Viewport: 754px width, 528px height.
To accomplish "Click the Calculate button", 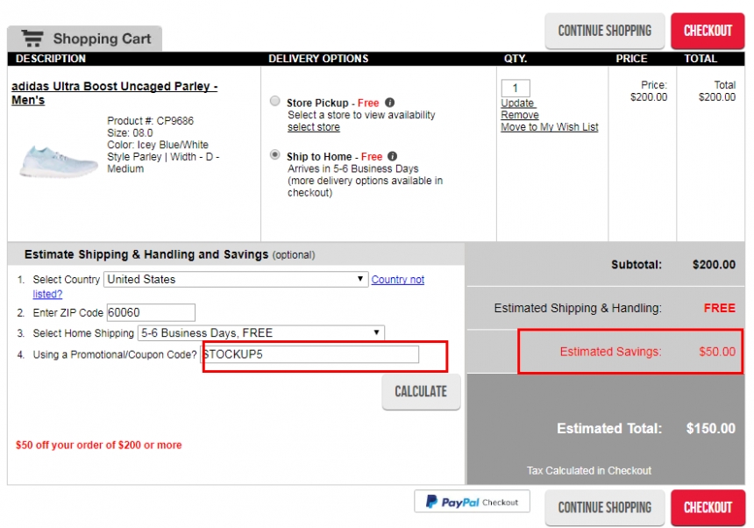I will [x=421, y=392].
